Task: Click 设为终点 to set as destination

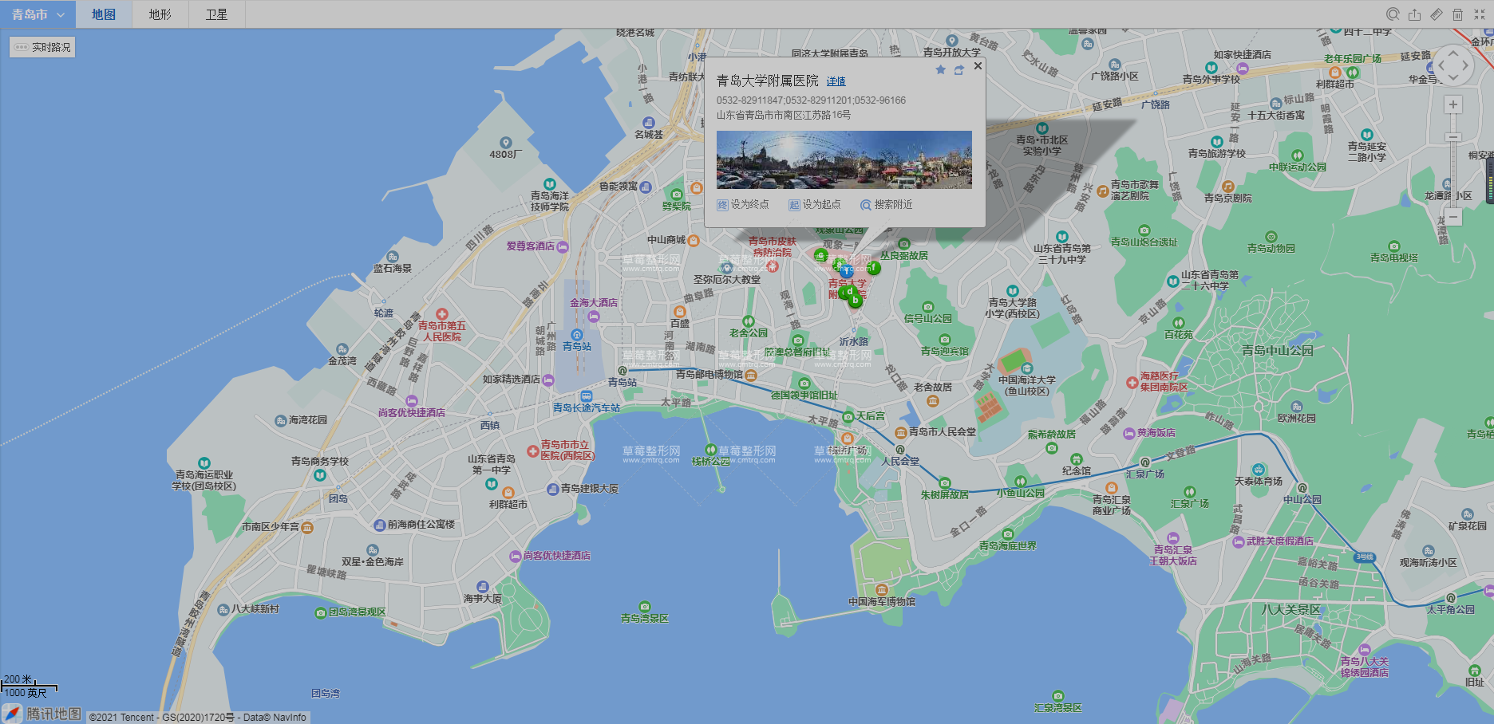Action: pyautogui.click(x=743, y=205)
